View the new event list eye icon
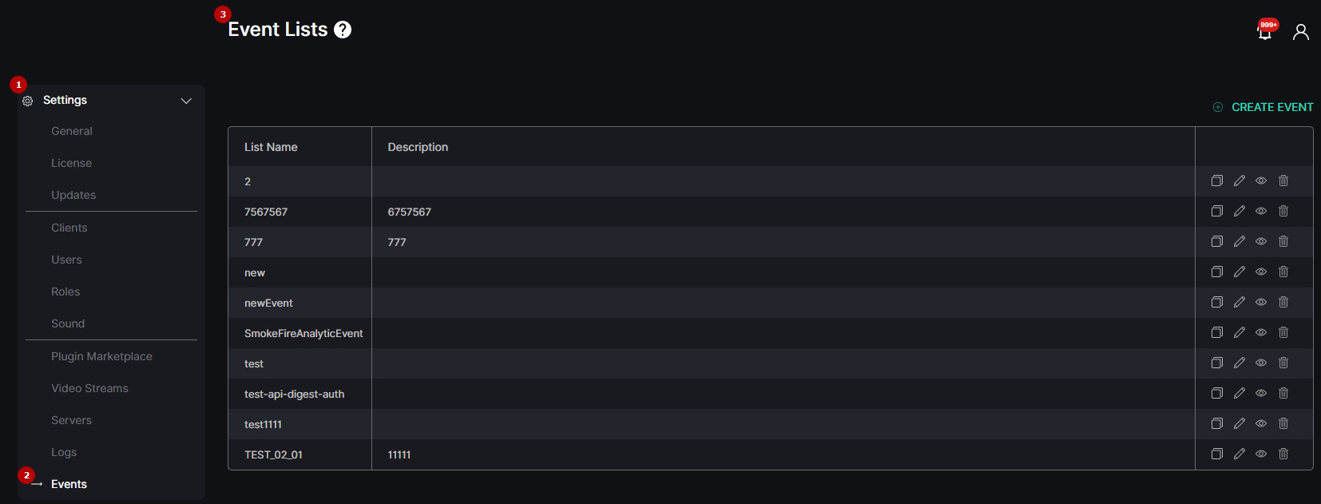The width and height of the screenshot is (1321, 504). [1261, 272]
